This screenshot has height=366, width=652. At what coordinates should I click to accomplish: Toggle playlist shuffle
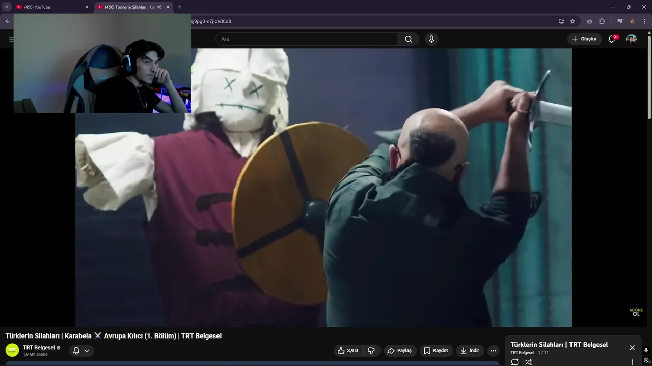point(528,362)
